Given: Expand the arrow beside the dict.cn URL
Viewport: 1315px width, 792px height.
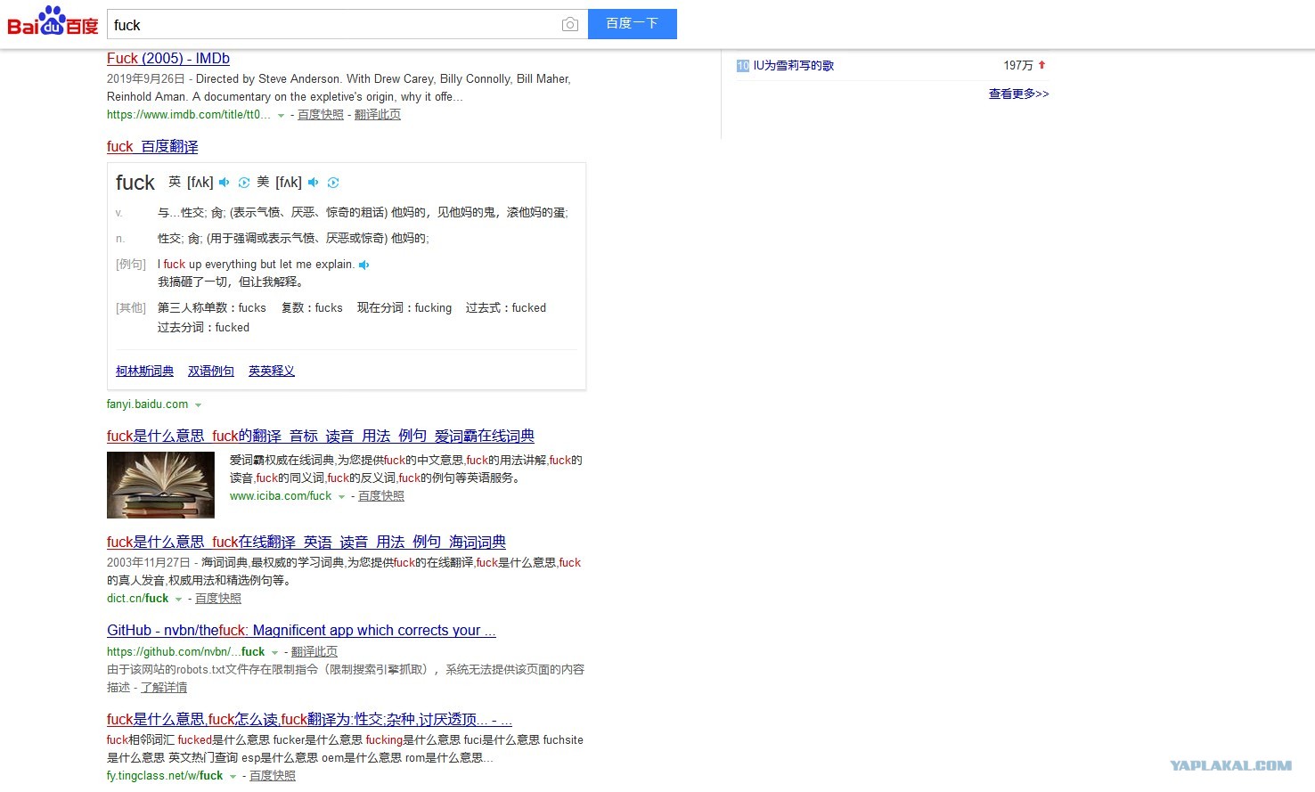Looking at the screenshot, I should pyautogui.click(x=178, y=600).
